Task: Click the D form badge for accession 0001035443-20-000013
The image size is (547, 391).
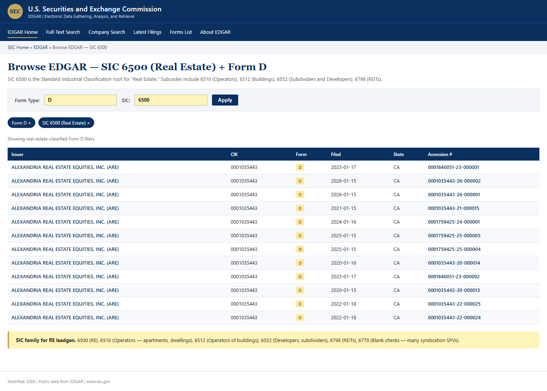Action: (300, 290)
